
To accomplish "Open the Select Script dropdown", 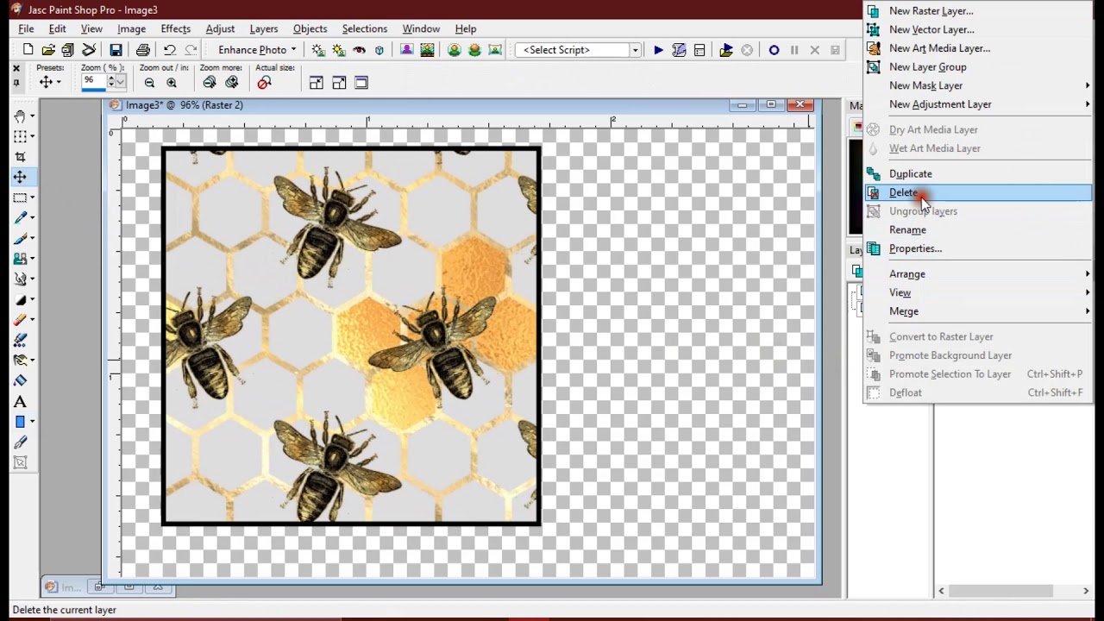I will [x=635, y=50].
